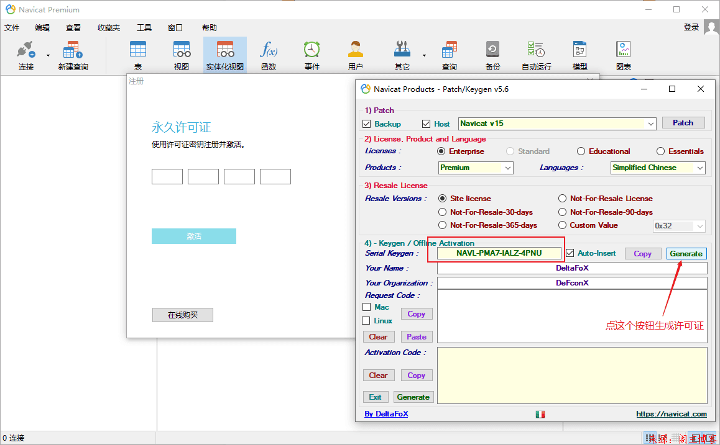720x445 pixels.
Task: Open the By DeltaFoX link
Action: 386,414
